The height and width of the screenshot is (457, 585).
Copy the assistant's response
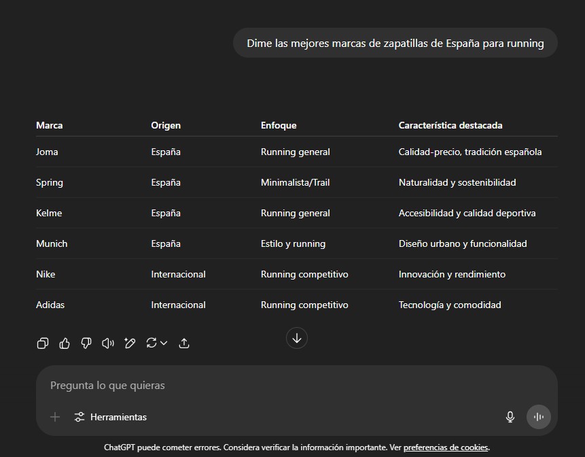click(x=43, y=343)
